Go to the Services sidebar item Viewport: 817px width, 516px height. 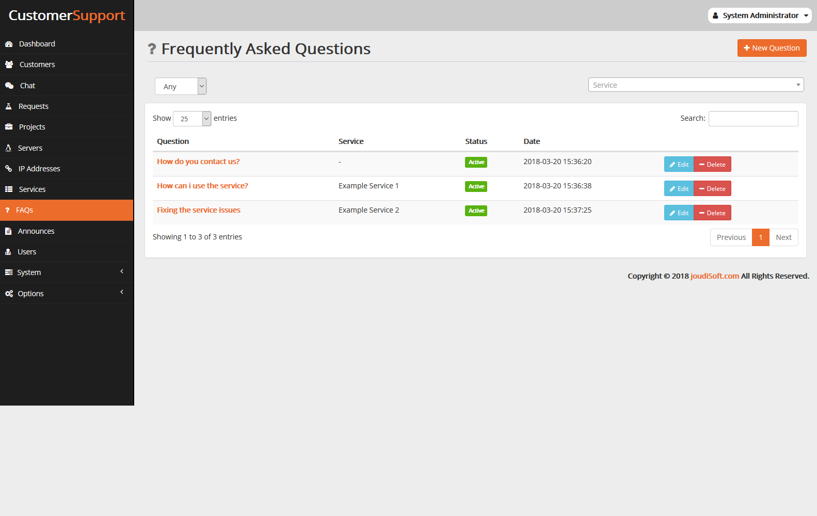coord(67,189)
